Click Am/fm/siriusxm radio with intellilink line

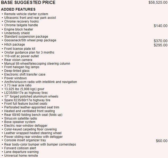click(x=41, y=82)
